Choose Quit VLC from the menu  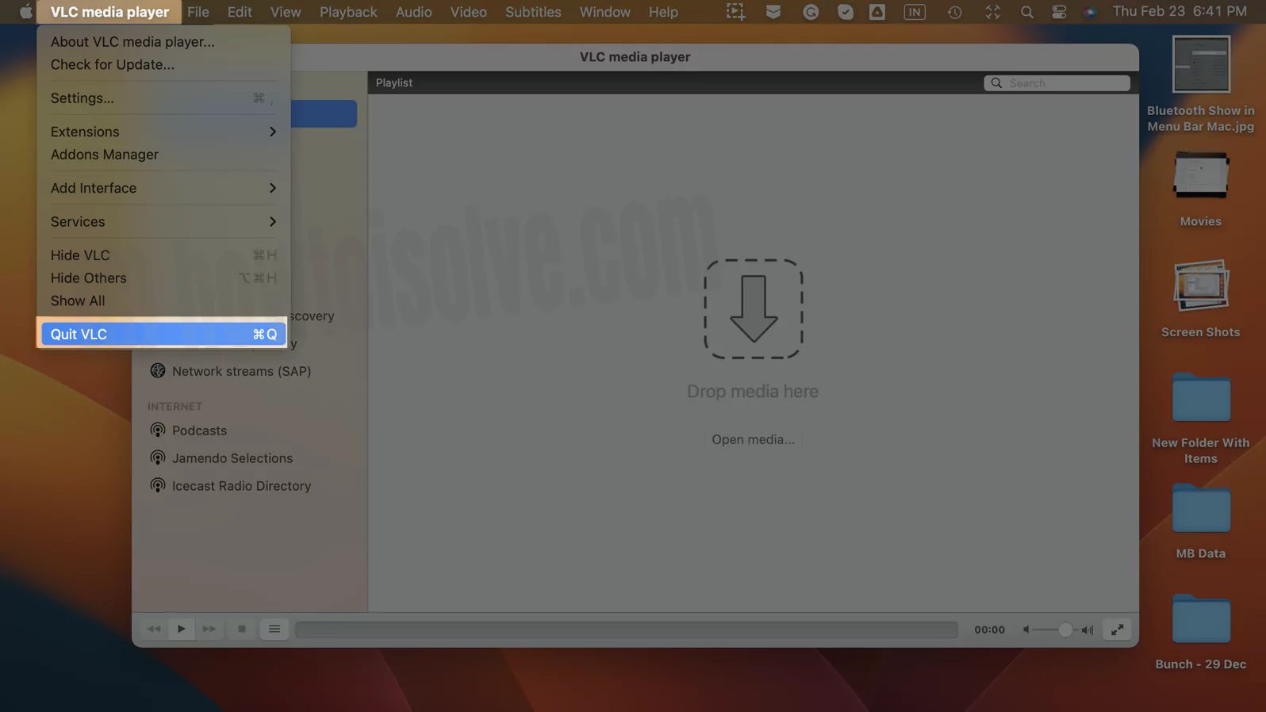click(x=163, y=334)
